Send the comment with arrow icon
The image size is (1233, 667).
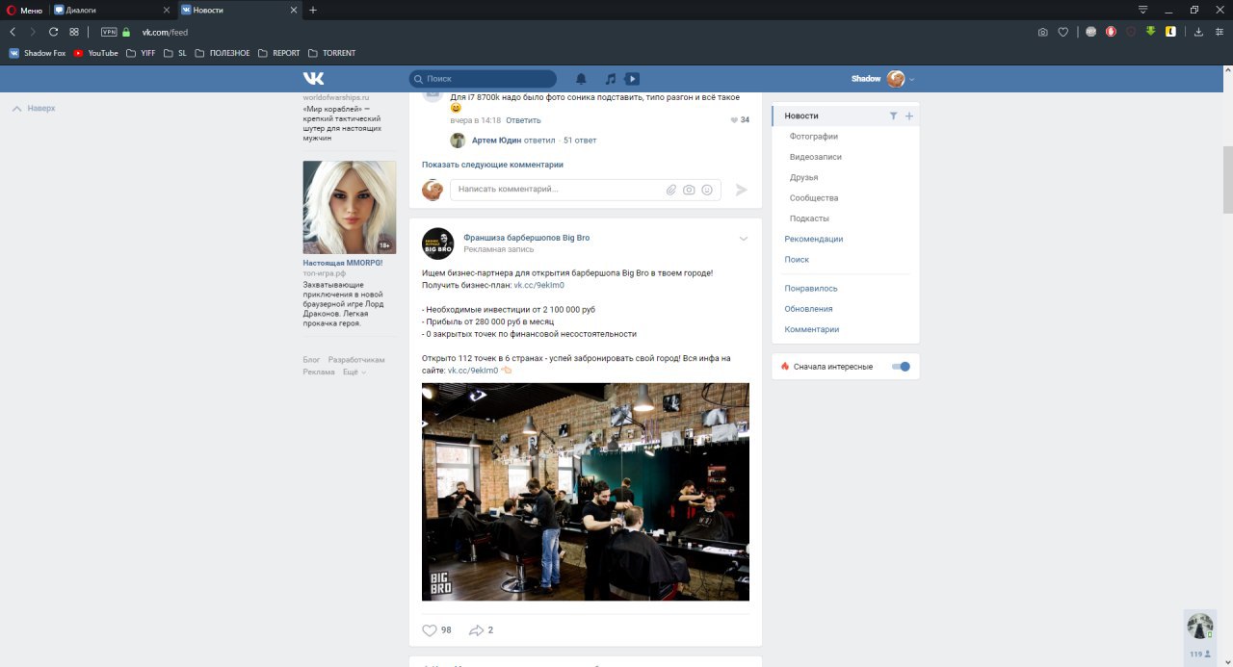point(741,191)
